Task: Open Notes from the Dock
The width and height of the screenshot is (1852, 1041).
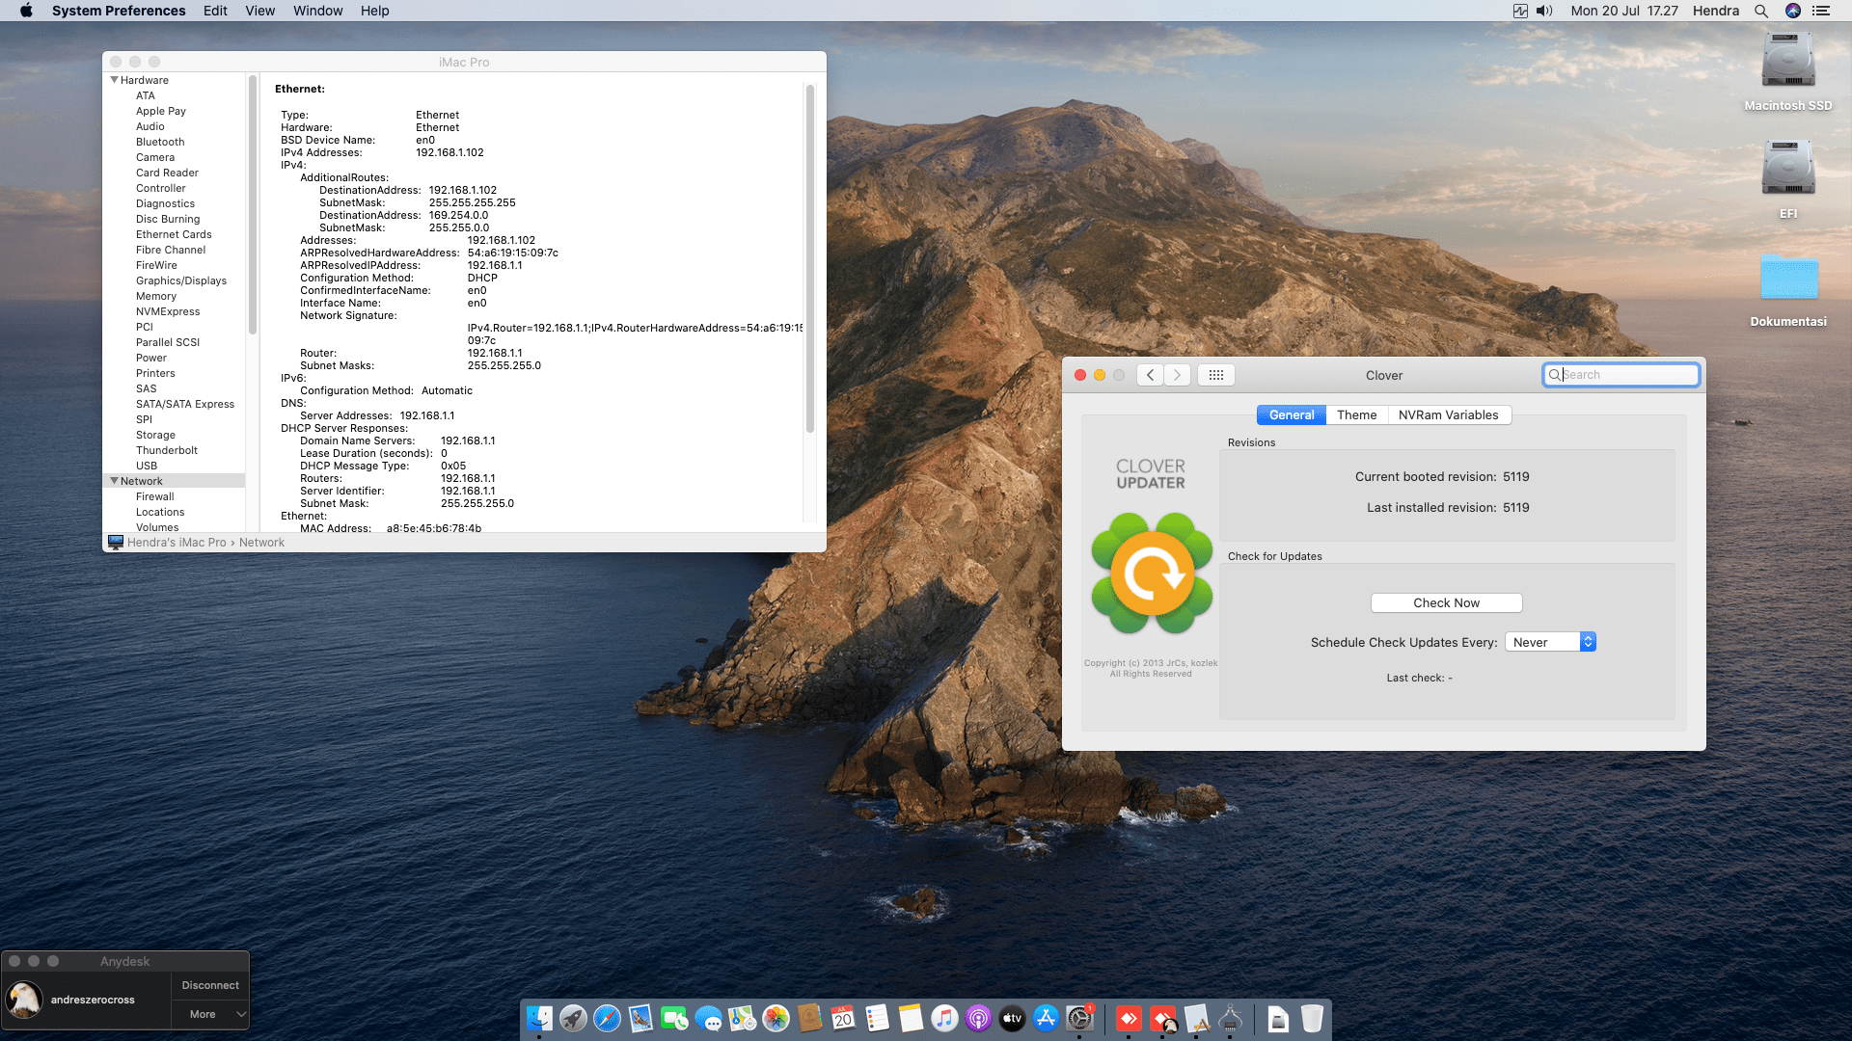Action: [911, 1018]
